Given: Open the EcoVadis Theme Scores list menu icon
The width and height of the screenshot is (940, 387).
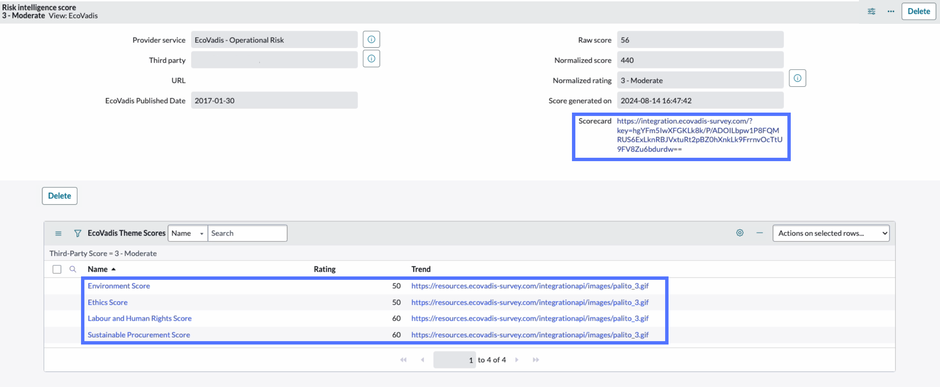Looking at the screenshot, I should point(58,233).
